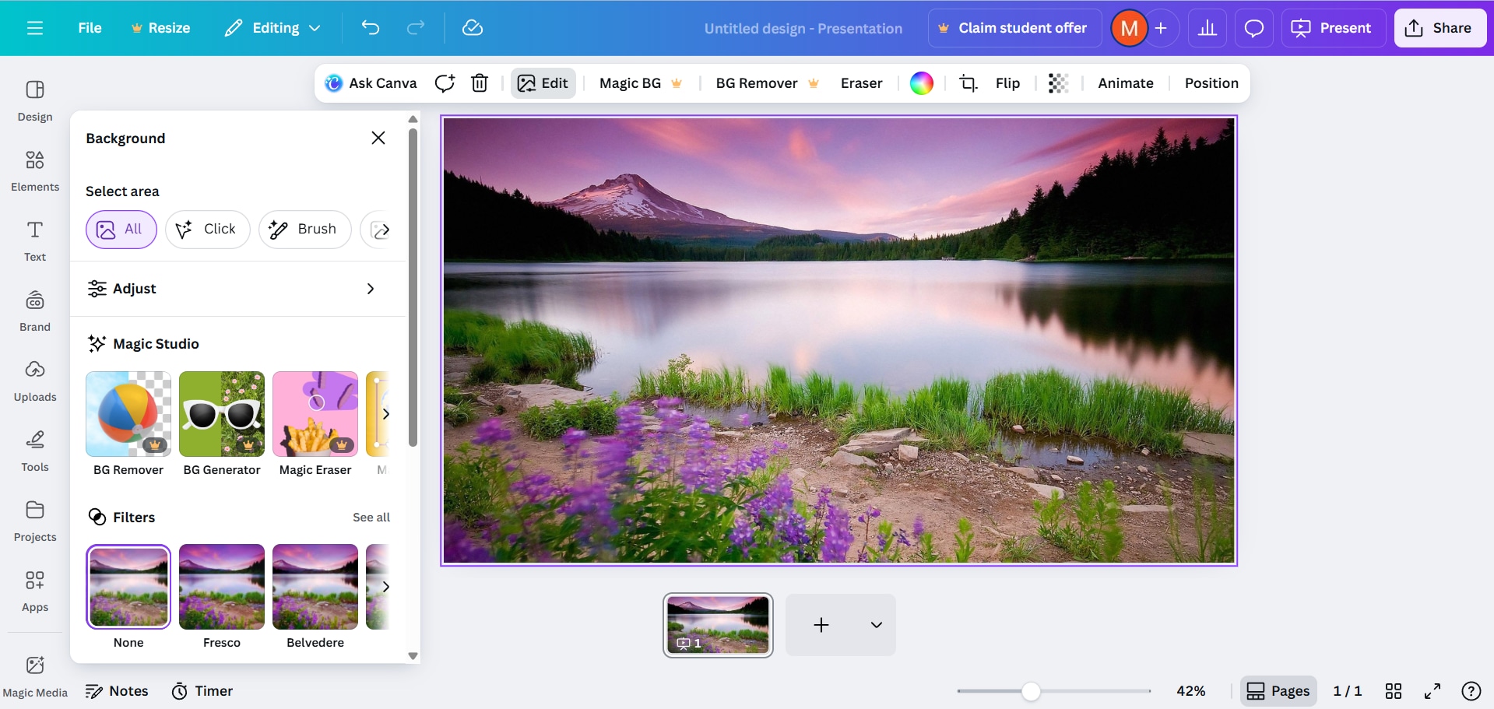Screen dimensions: 1494x709
Task: Start the presentation with Present
Action: pos(1332,28)
